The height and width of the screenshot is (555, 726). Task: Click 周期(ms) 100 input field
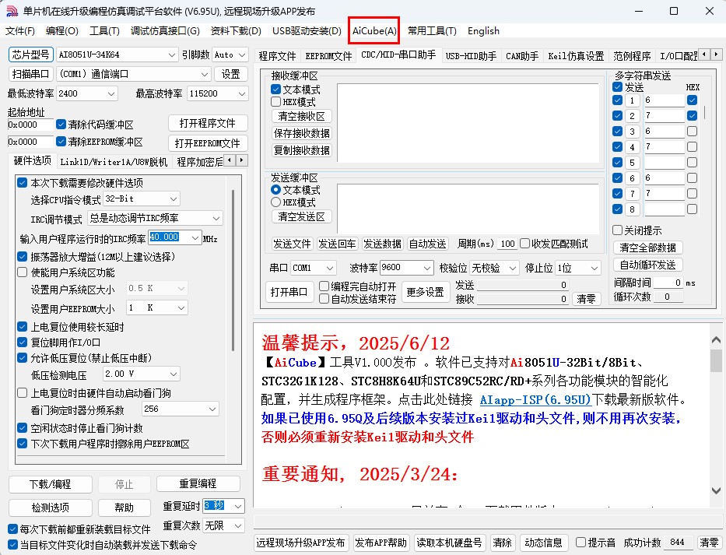[x=507, y=244]
